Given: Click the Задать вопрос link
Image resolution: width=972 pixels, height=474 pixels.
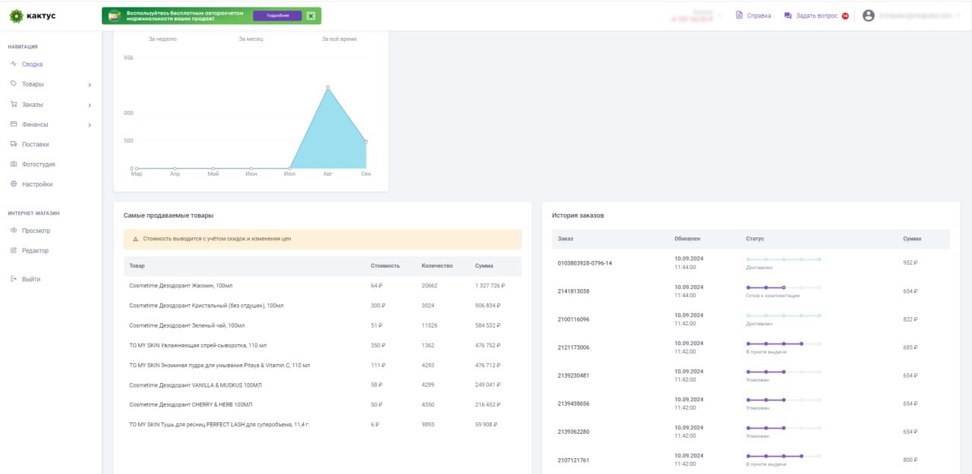Looking at the screenshot, I should 816,15.
